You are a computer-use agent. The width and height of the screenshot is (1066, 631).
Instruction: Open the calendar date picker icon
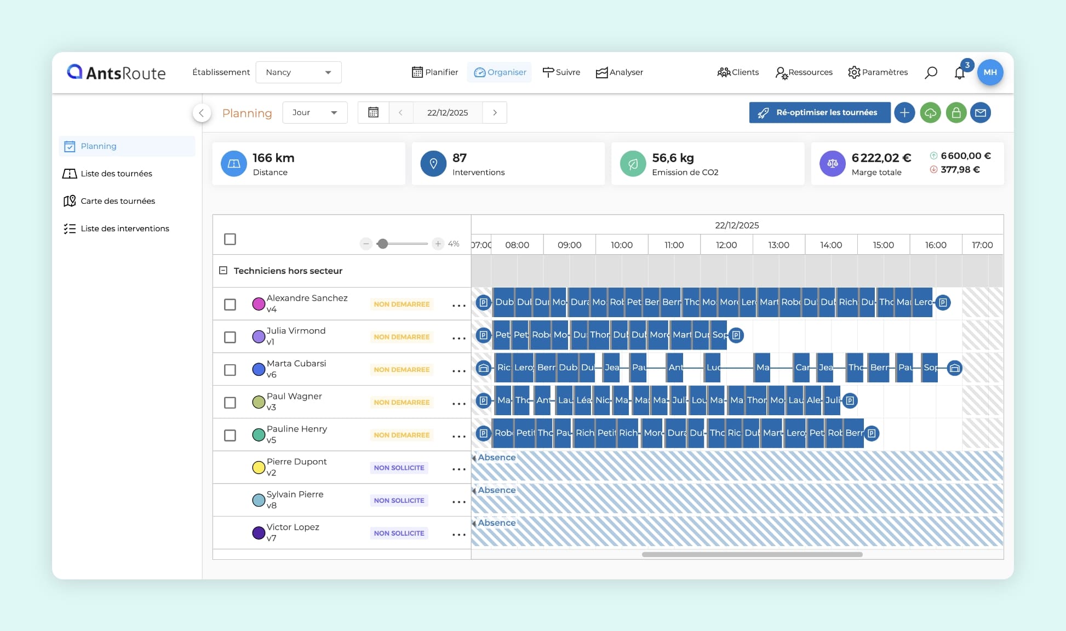[373, 112]
